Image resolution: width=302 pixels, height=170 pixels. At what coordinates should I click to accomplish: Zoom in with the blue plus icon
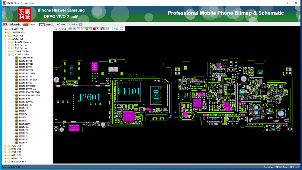70,29
